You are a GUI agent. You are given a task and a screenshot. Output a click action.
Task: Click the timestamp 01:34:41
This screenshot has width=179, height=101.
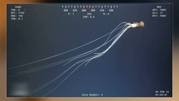pos(161,95)
